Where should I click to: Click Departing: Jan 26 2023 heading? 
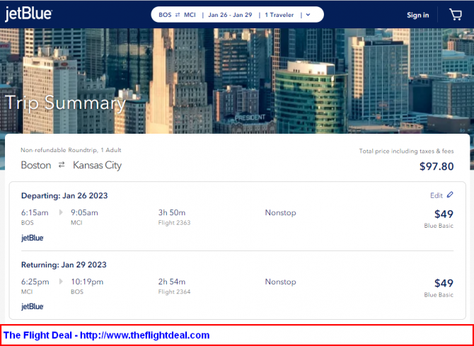click(x=64, y=196)
